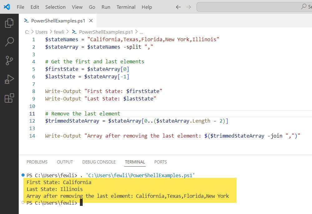Switch to the OUTPUT tab
Viewport: 312px width, 214px height.
point(65,162)
